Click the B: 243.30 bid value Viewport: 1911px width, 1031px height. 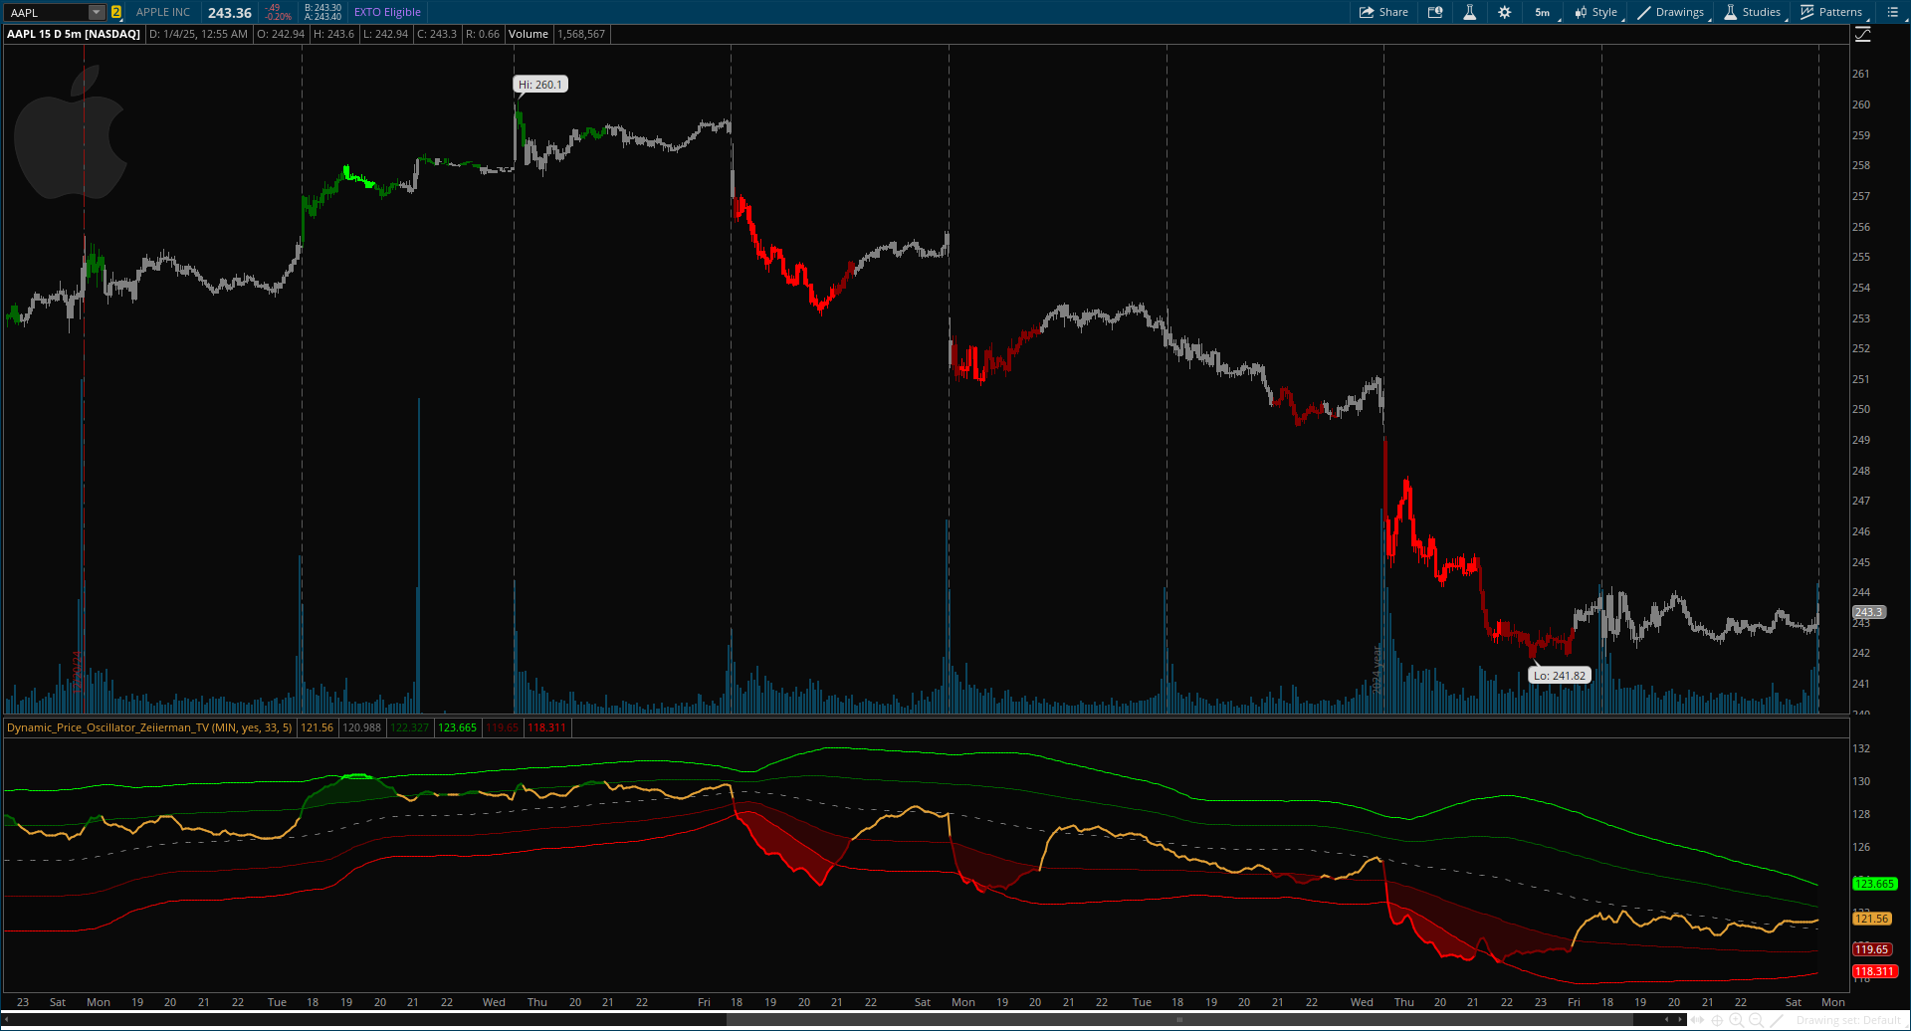coord(322,8)
